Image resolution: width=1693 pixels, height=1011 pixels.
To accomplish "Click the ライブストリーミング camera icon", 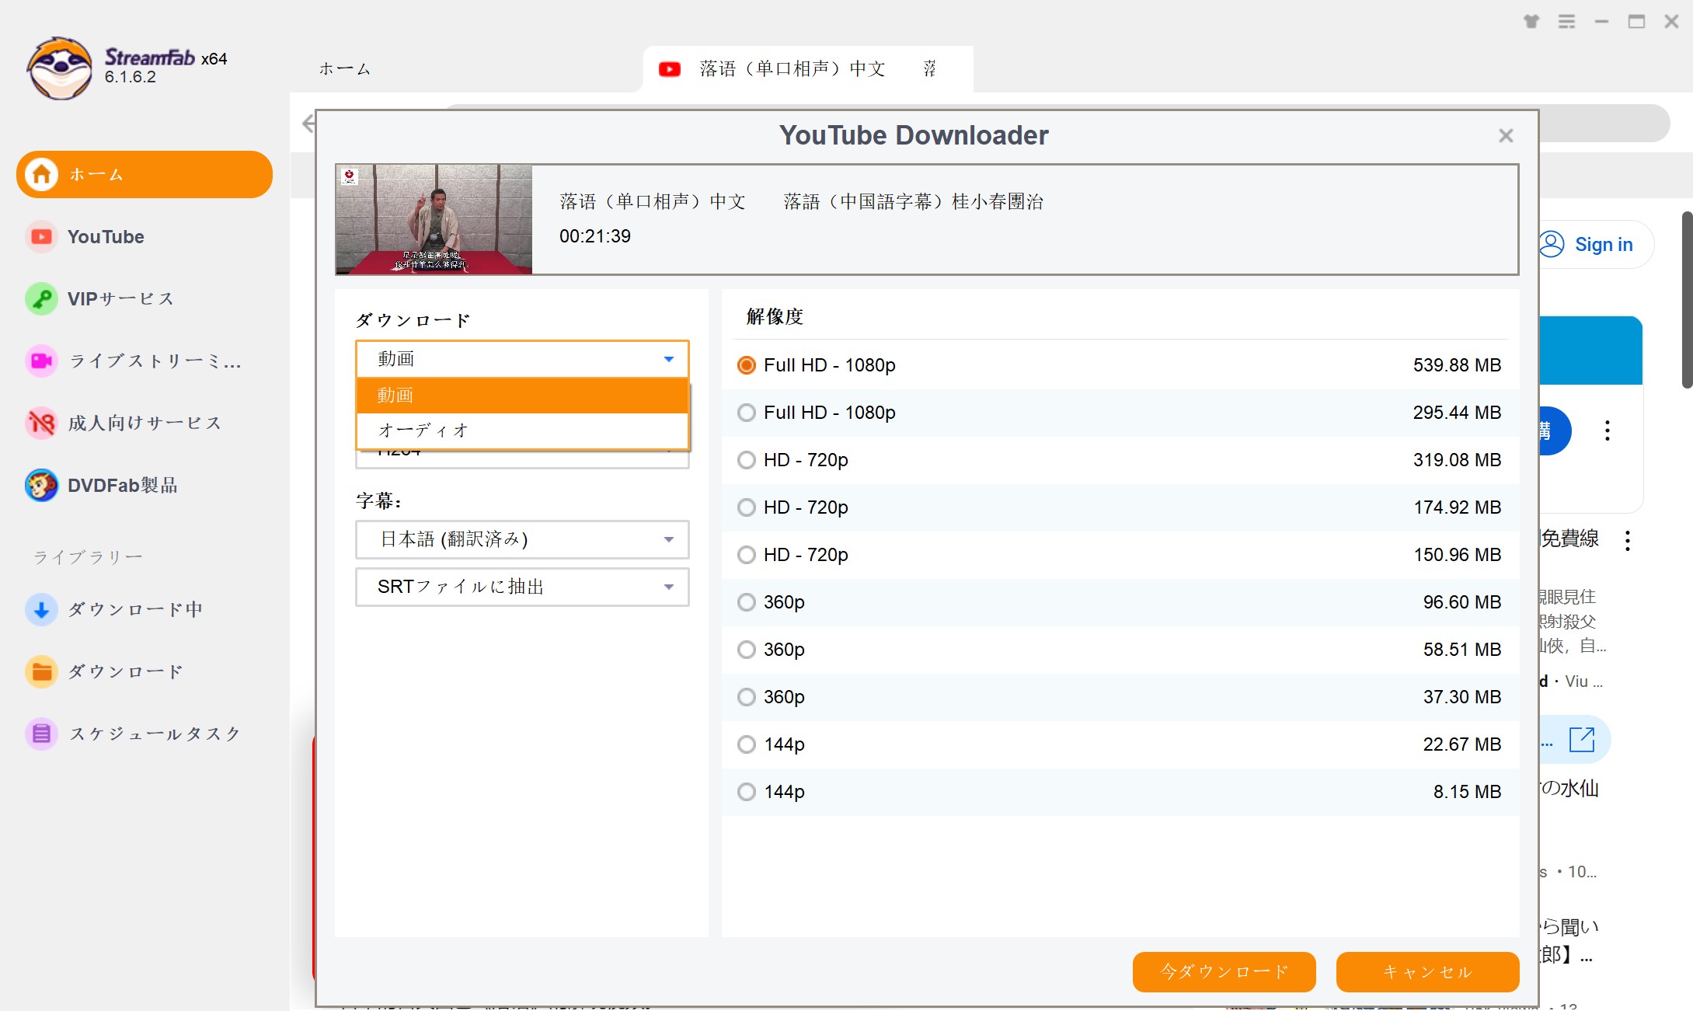I will (42, 361).
